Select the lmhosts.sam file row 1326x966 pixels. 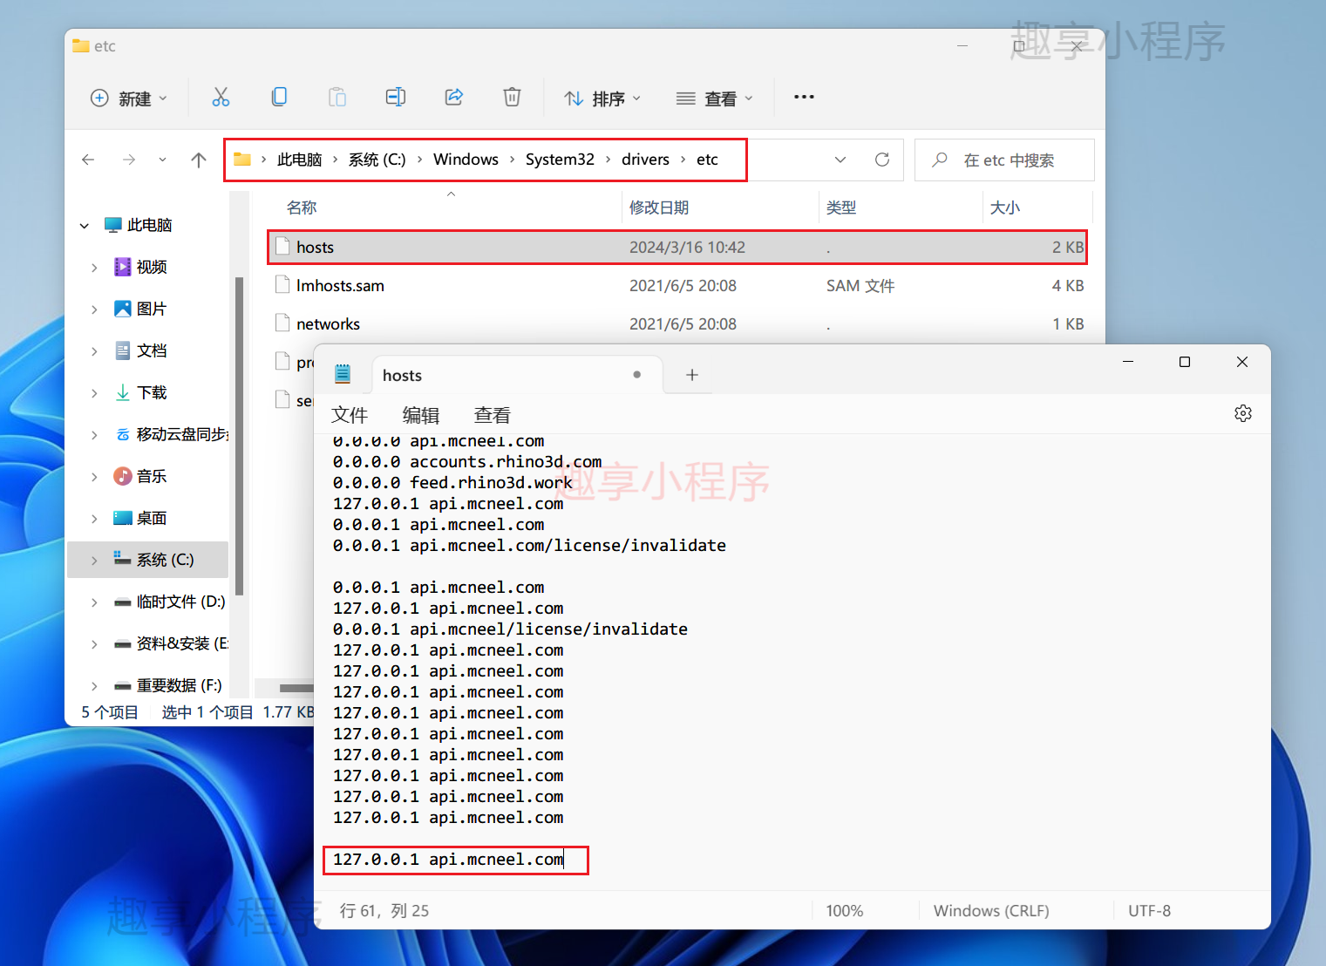click(x=677, y=286)
